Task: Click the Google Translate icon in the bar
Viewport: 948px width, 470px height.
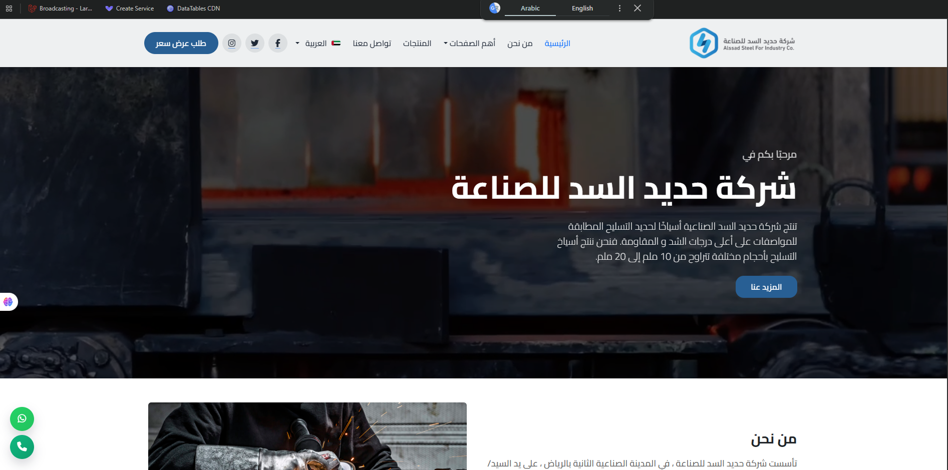Action: click(x=494, y=8)
